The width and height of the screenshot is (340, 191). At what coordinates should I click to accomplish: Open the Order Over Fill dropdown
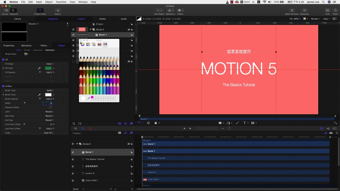point(49,133)
